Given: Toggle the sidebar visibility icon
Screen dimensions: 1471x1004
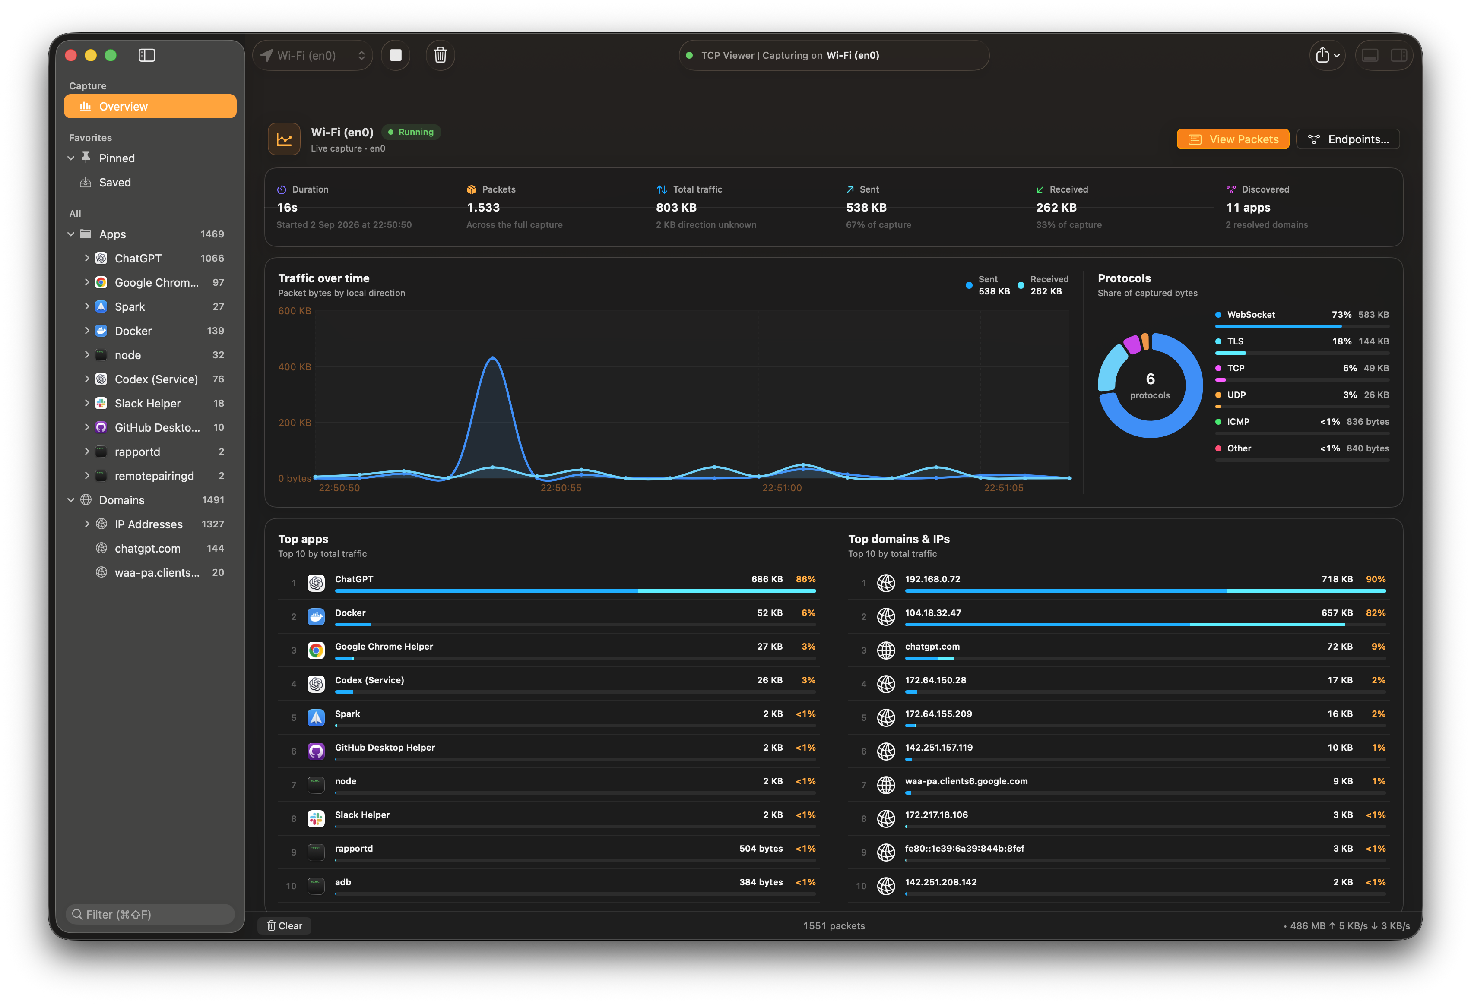Looking at the screenshot, I should pyautogui.click(x=147, y=55).
